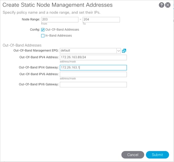Close the Create Static Node Management dialog
This screenshot has height=162, width=174.
coord(168,5)
